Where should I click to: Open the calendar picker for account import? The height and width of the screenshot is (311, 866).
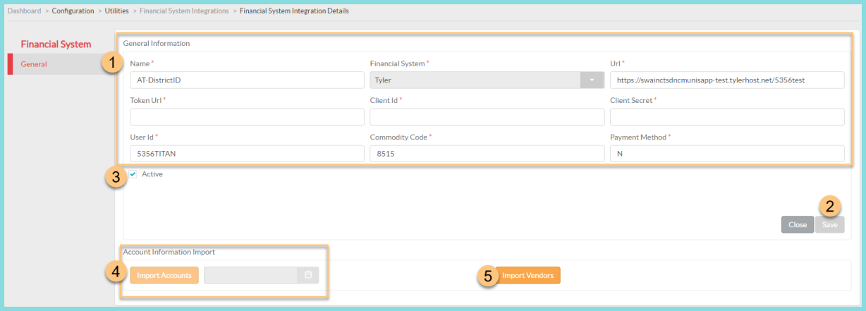(308, 275)
